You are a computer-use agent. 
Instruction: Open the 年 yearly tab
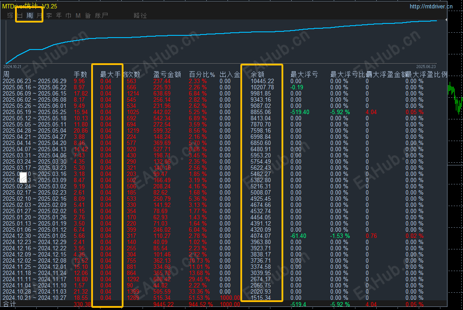click(x=59, y=15)
